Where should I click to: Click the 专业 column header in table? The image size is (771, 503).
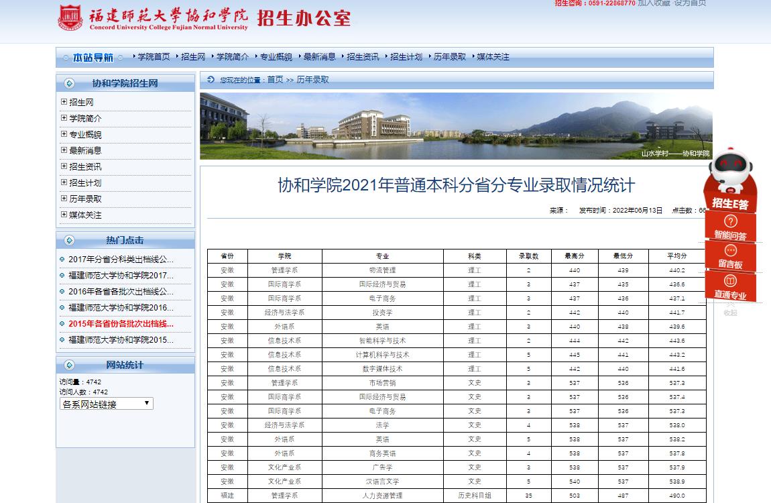(x=383, y=256)
